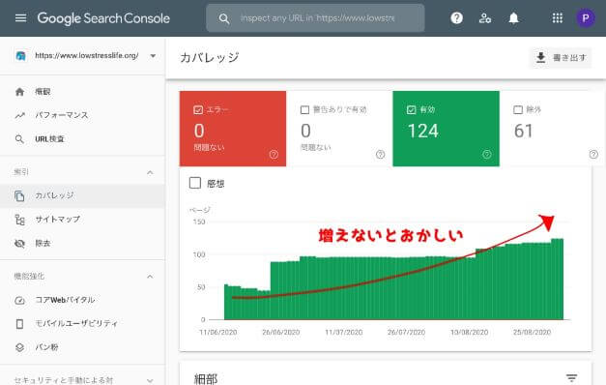Image resolution: width=606 pixels, height=385 pixels.
Task: Select the 61 excluded count card
Action: pos(553,129)
